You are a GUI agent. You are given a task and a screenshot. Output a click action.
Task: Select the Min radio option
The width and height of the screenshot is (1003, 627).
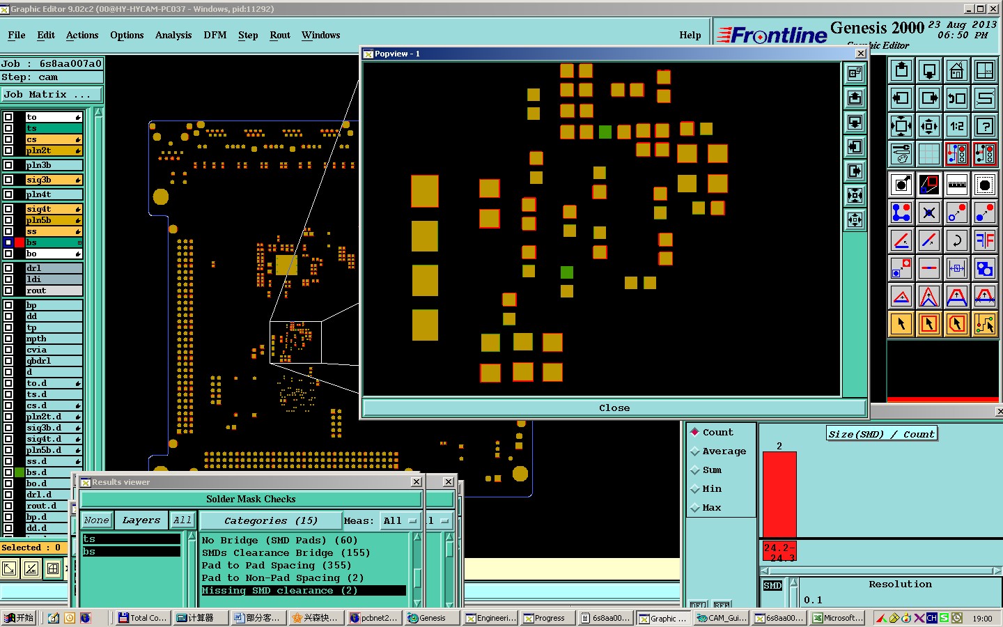tap(694, 489)
